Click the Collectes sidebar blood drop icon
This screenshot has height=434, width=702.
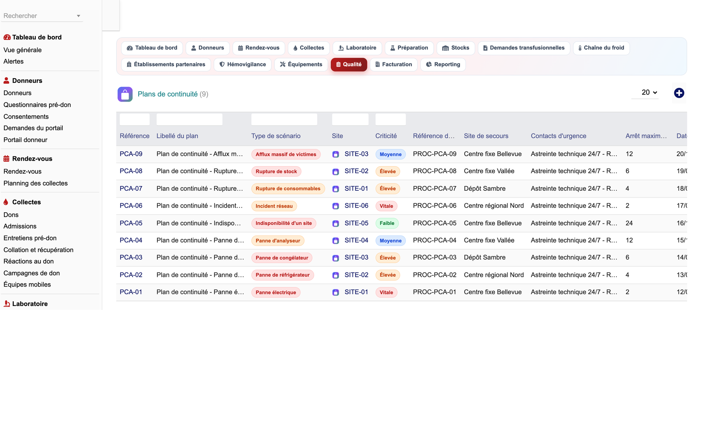click(x=6, y=202)
